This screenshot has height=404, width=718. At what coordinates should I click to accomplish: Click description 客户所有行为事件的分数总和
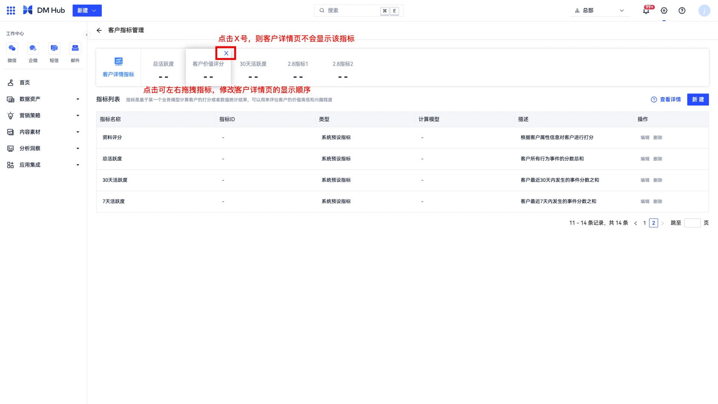[x=552, y=159]
